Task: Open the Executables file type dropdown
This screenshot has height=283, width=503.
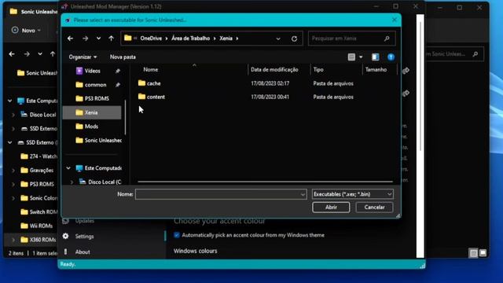Action: tap(352, 194)
